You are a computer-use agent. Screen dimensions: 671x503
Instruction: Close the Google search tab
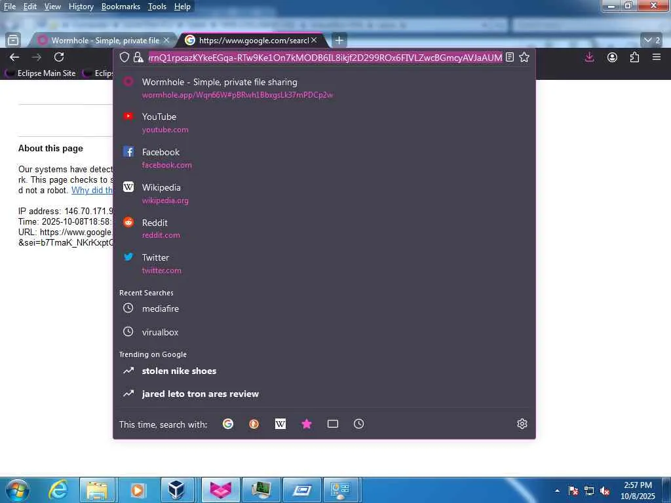click(x=314, y=40)
